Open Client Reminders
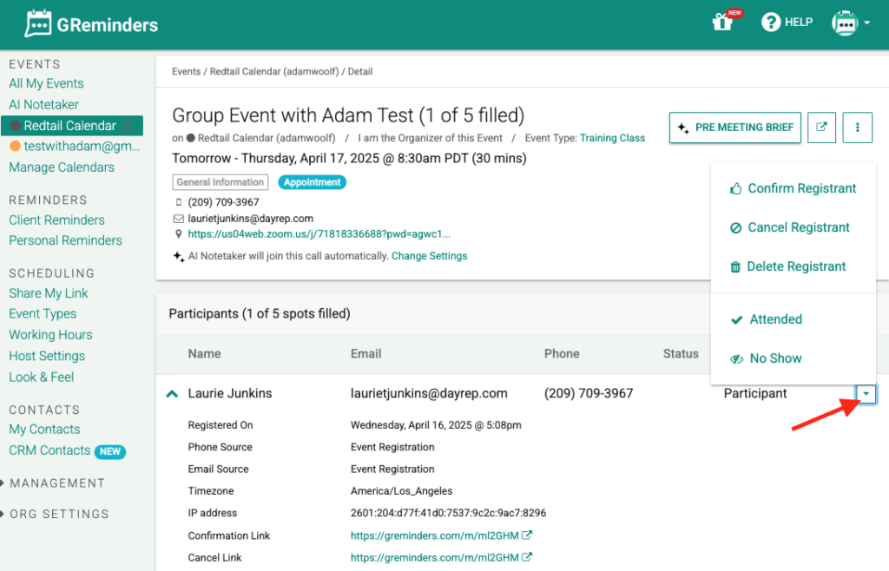 tap(56, 220)
